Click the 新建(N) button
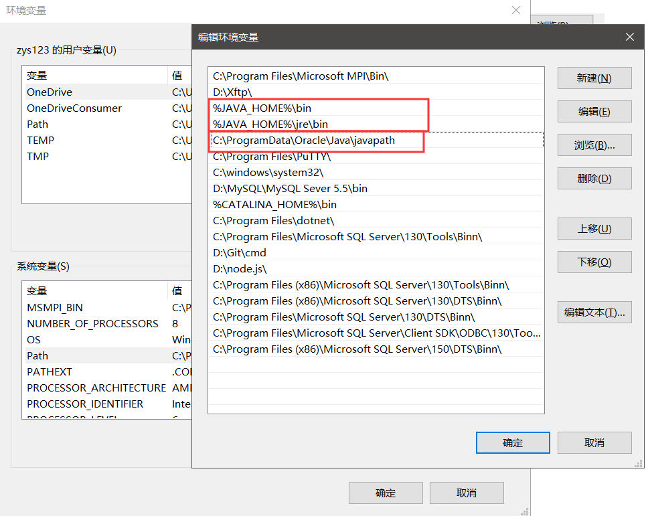Screen dimensions: 648x516 [x=594, y=78]
